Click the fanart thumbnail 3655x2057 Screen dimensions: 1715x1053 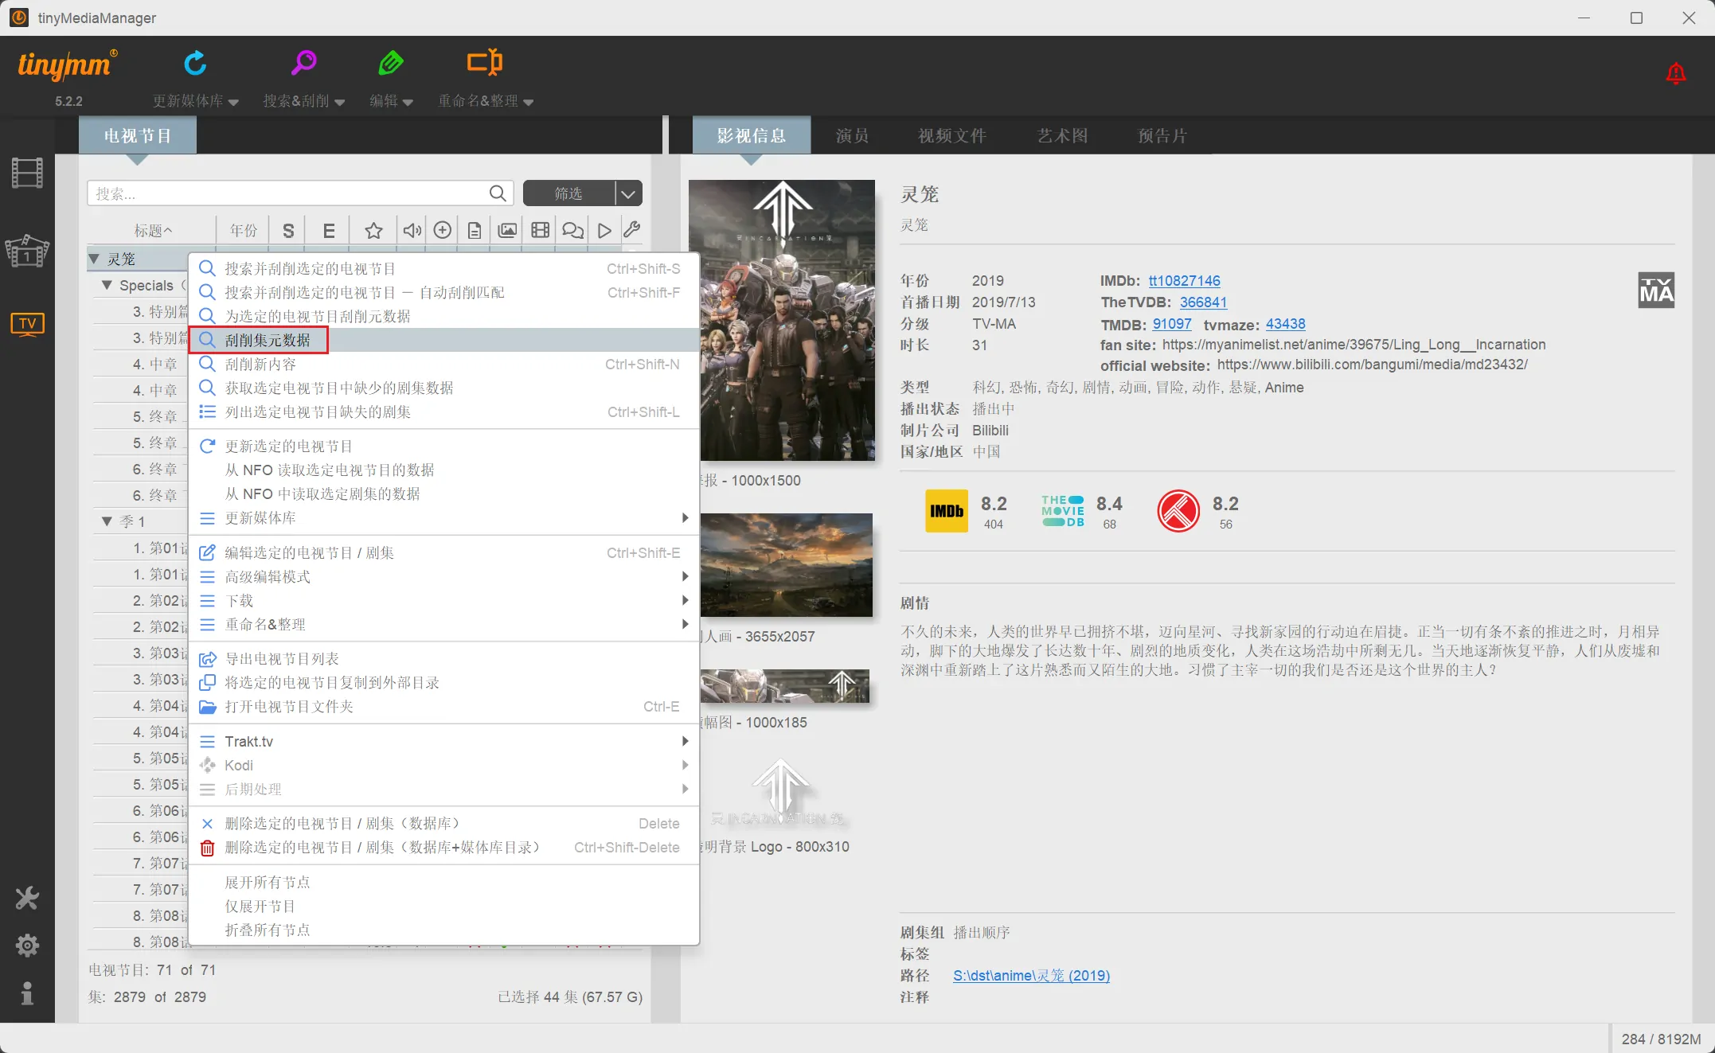(786, 565)
